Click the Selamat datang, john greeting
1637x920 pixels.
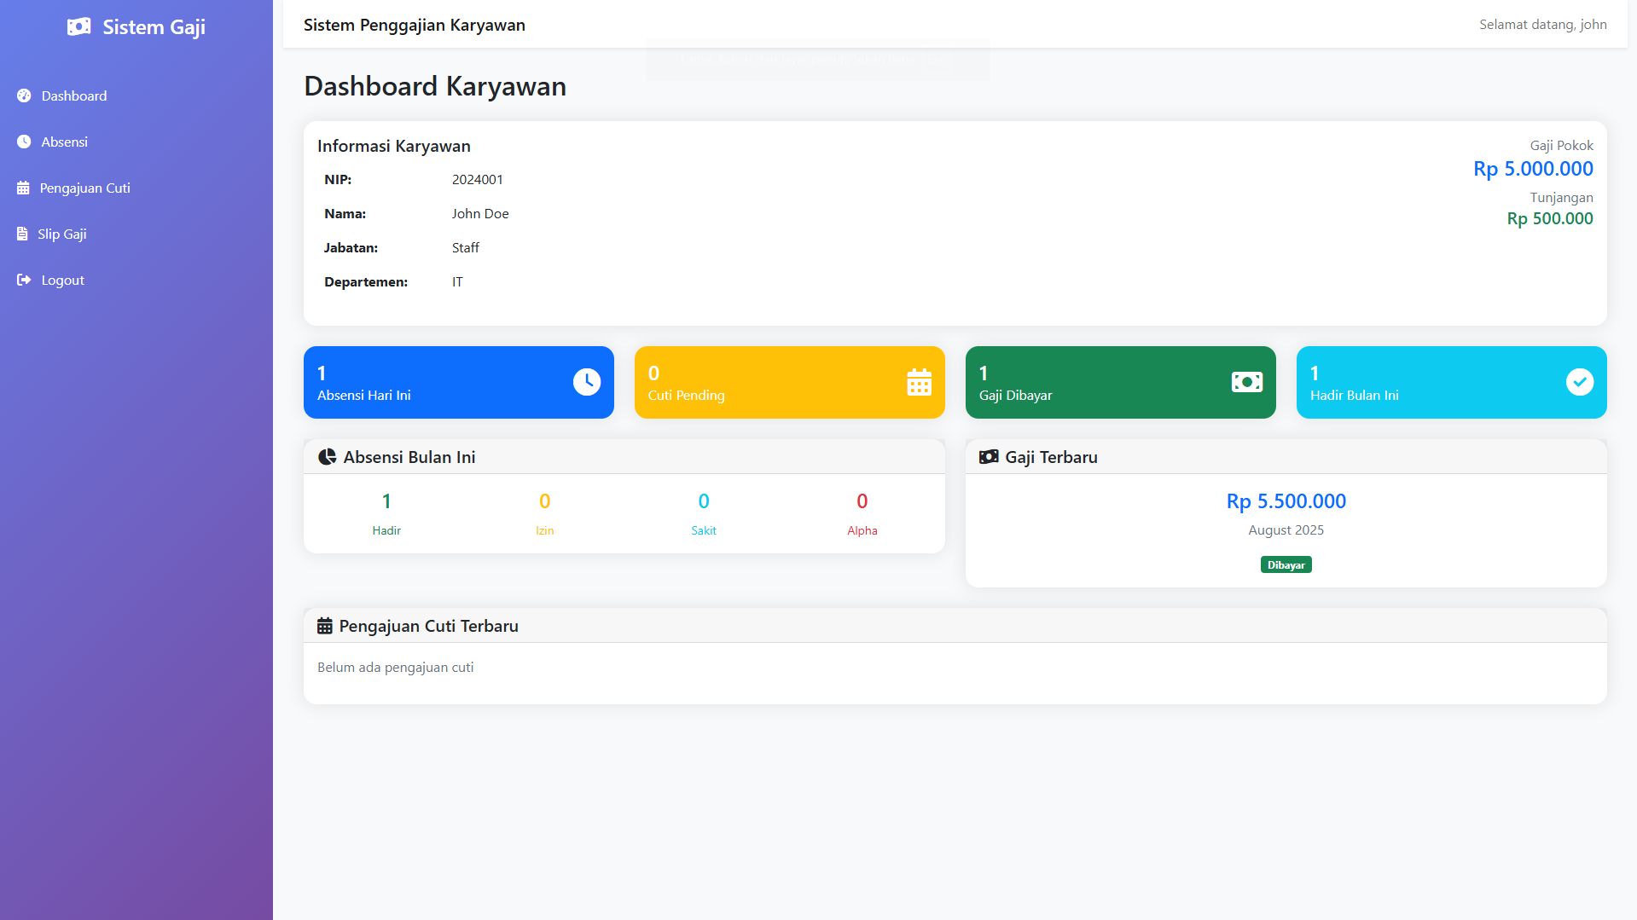(1542, 24)
